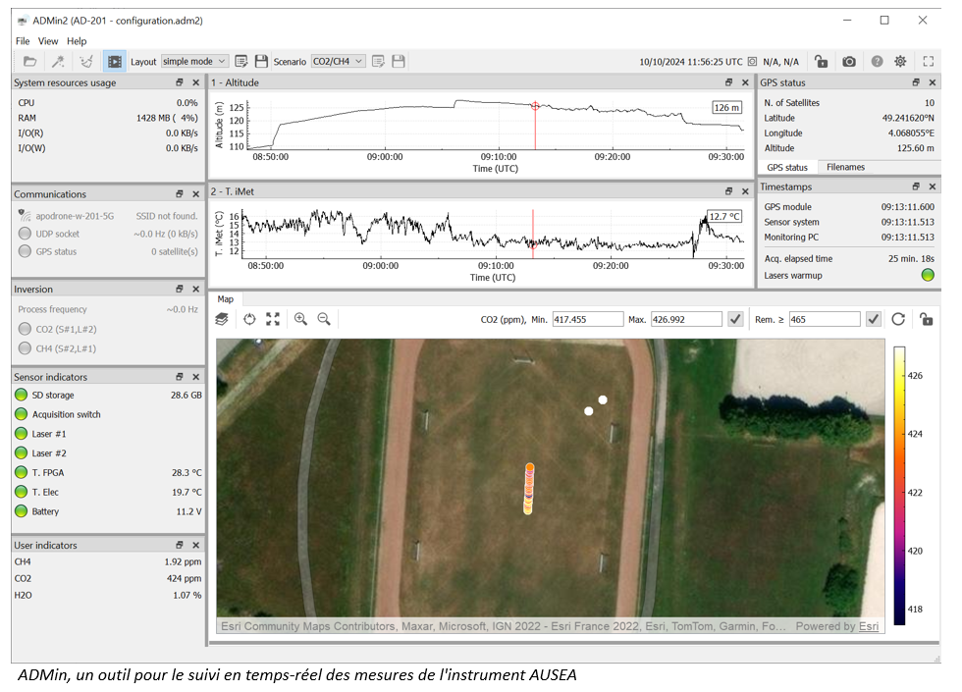
Task: Click the Battery value 11.2 V
Action: click(x=188, y=511)
